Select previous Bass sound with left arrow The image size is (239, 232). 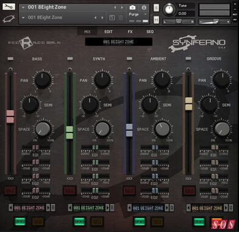point(11,208)
